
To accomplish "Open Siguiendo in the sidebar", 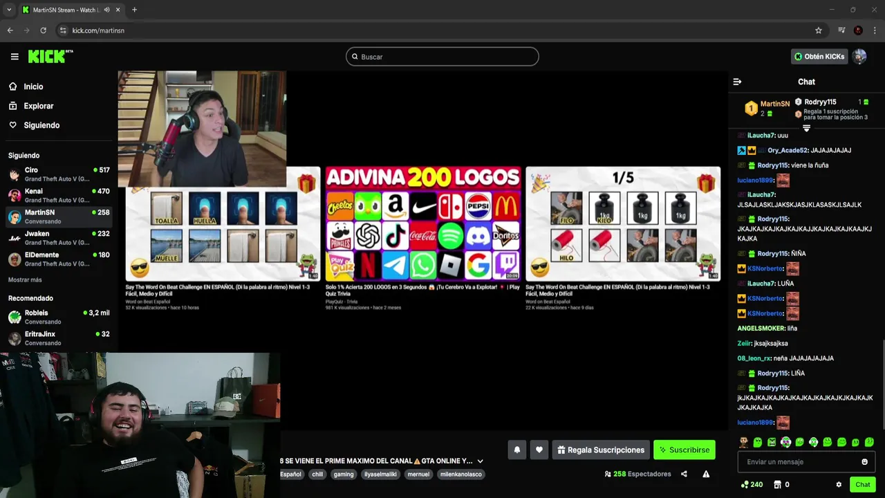I will (41, 125).
